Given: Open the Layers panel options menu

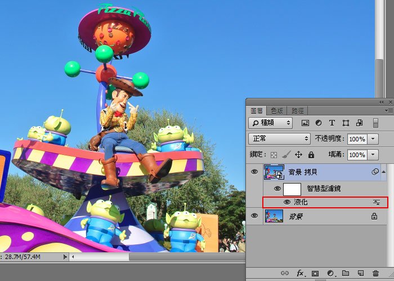Looking at the screenshot, I should click(x=388, y=110).
